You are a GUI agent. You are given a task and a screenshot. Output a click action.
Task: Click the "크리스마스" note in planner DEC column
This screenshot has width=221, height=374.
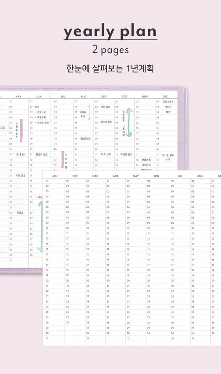coord(168,102)
